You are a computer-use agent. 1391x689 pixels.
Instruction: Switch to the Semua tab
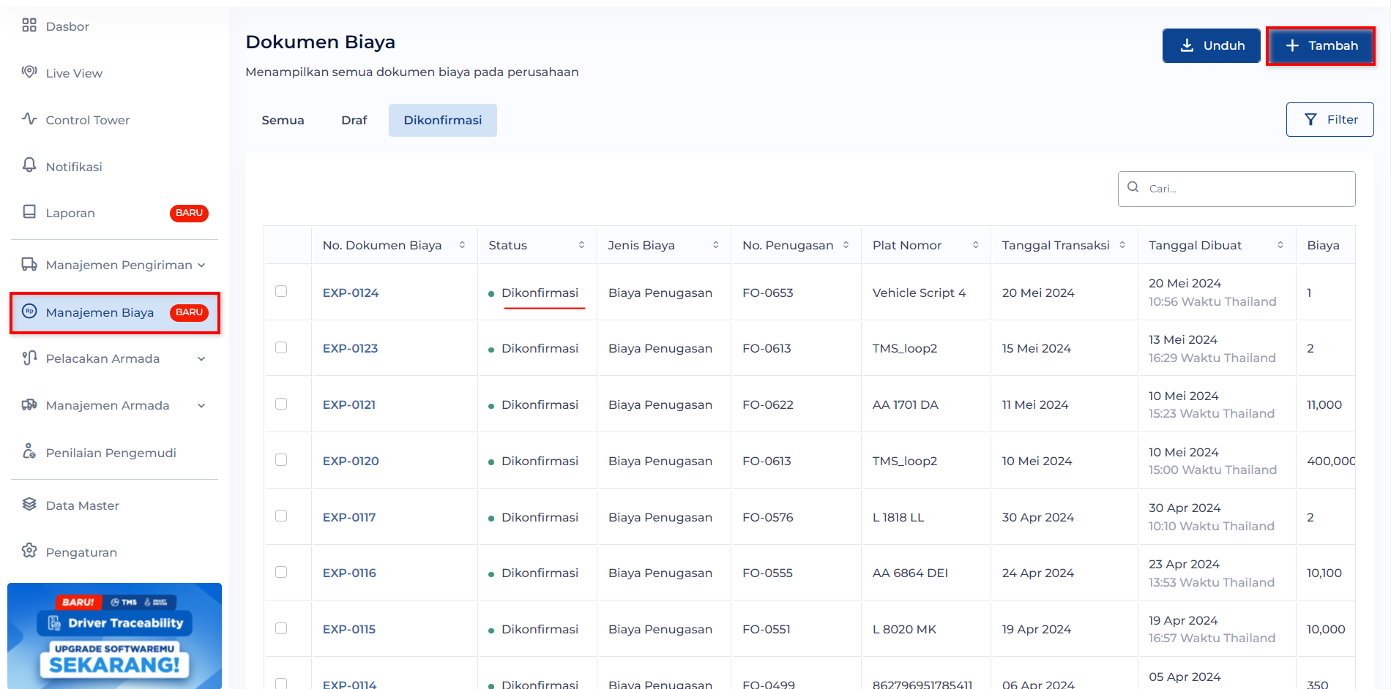pyautogui.click(x=283, y=120)
